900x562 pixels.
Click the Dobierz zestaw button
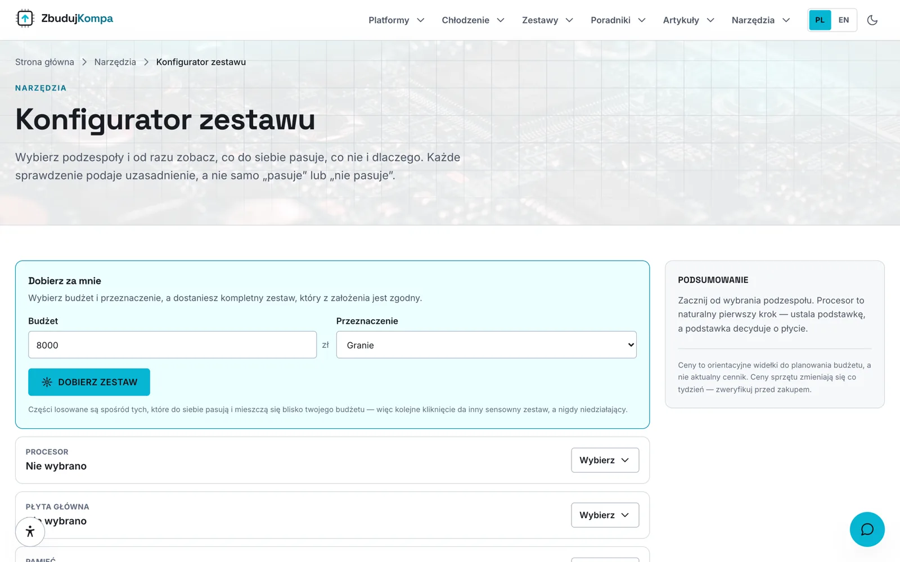click(89, 382)
